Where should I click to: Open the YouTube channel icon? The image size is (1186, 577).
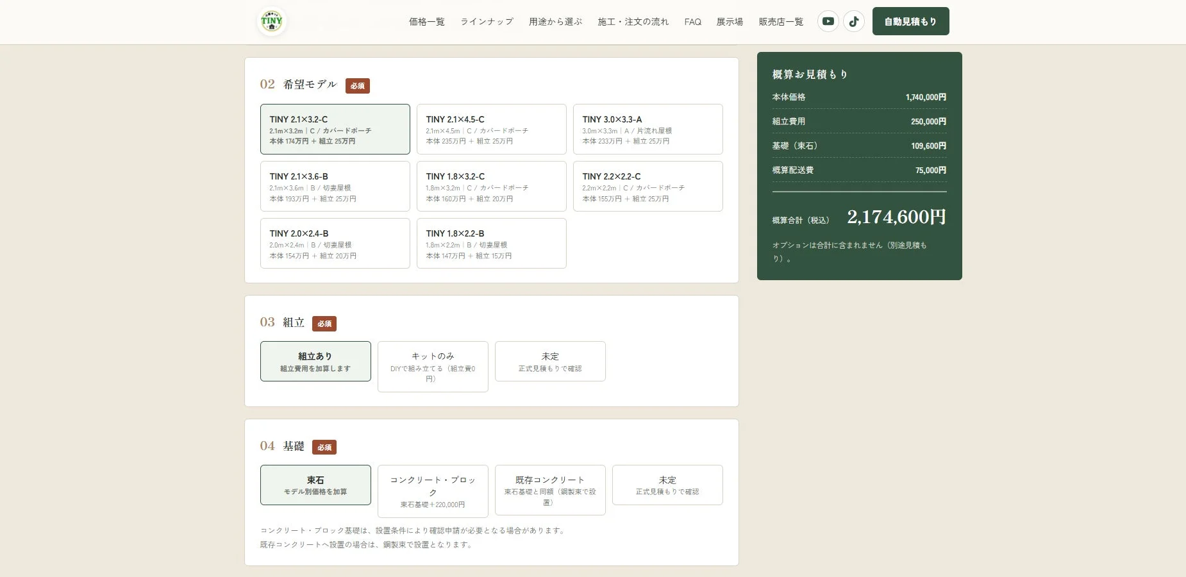(x=828, y=21)
